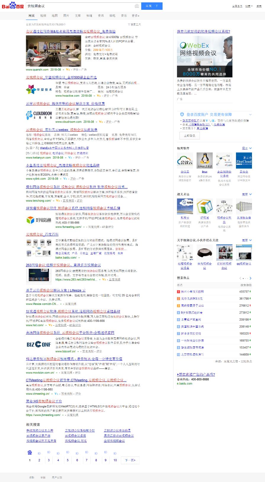Click the 立即登录 button
Screen dimensions: 265x482
189,135
